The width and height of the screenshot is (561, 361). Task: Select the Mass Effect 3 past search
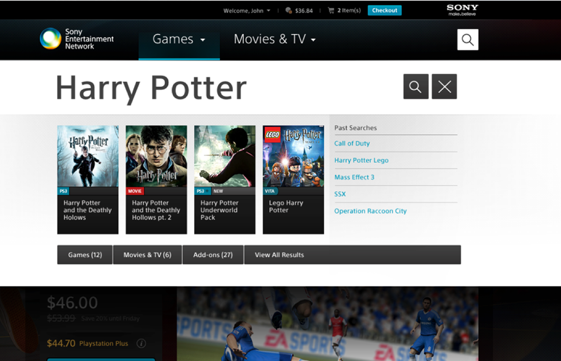354,177
